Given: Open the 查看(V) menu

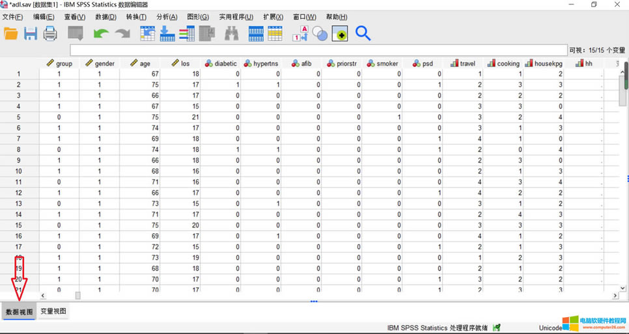Looking at the screenshot, I should [75, 17].
